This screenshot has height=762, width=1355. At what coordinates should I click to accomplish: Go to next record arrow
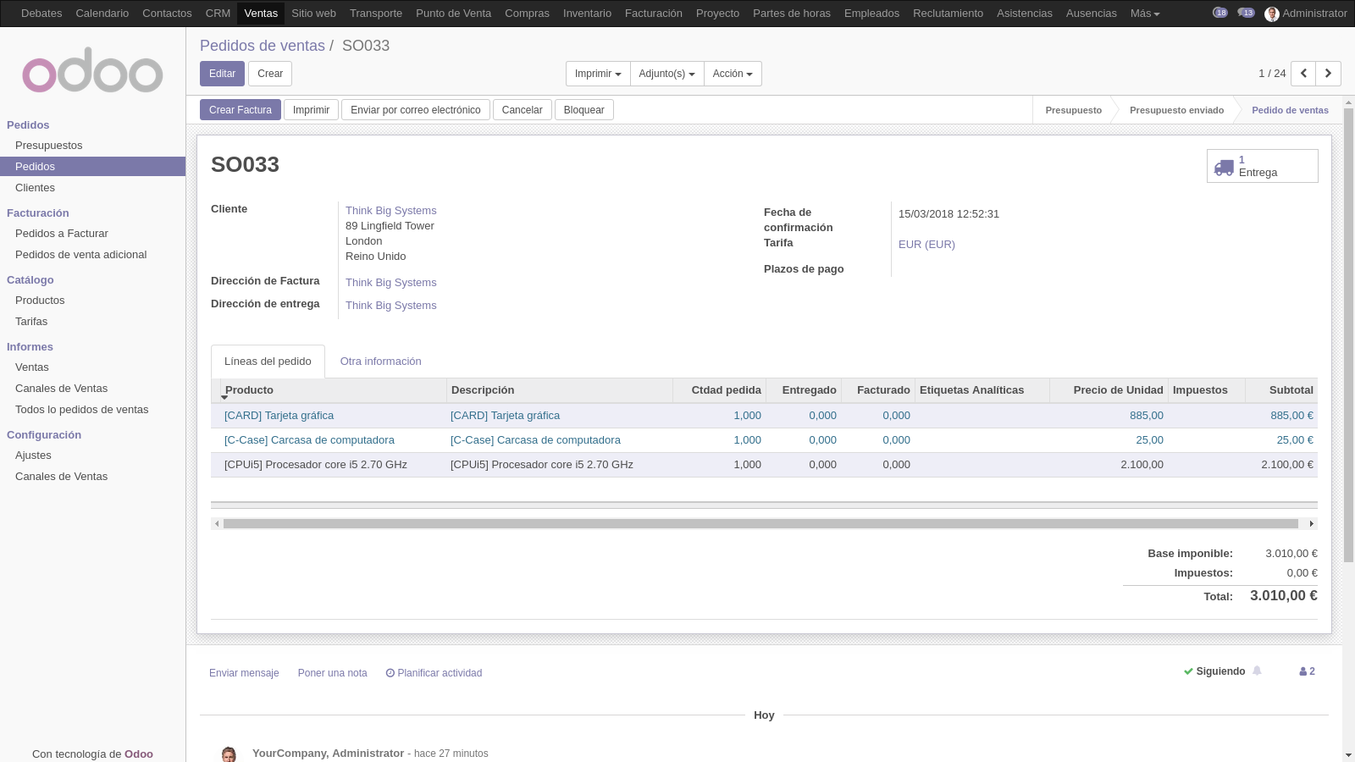tap(1328, 74)
